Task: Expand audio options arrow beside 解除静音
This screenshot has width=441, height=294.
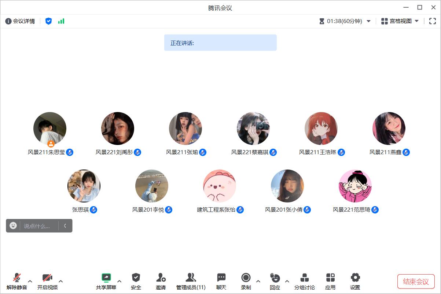Action: point(30,281)
